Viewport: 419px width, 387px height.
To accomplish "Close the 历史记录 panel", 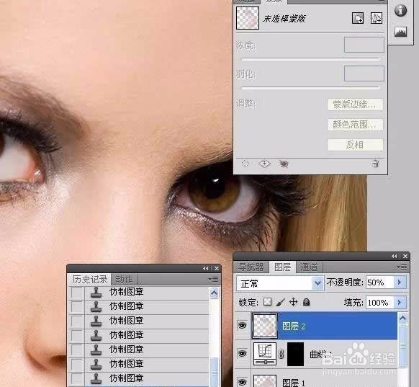I will tap(217, 268).
